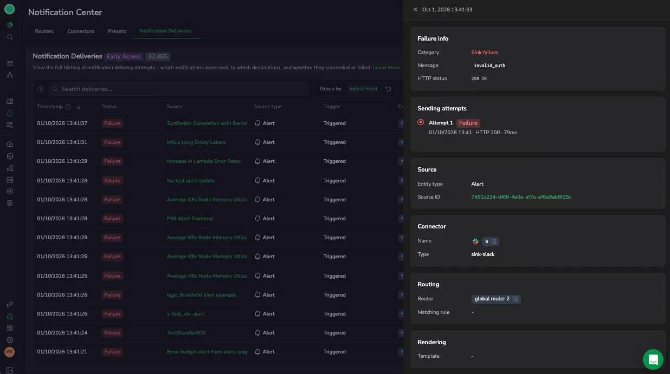This screenshot has width=670, height=374.
Task: Click the Early Access badge
Action: pos(124,56)
